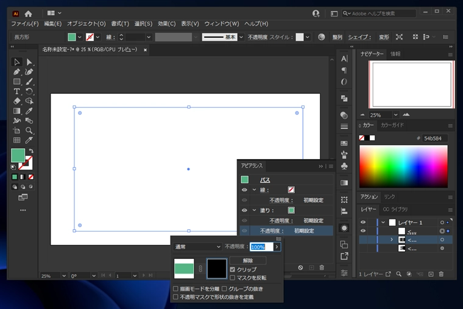Toggle the クリップ checkbox
463x309 pixels.
pos(232,269)
